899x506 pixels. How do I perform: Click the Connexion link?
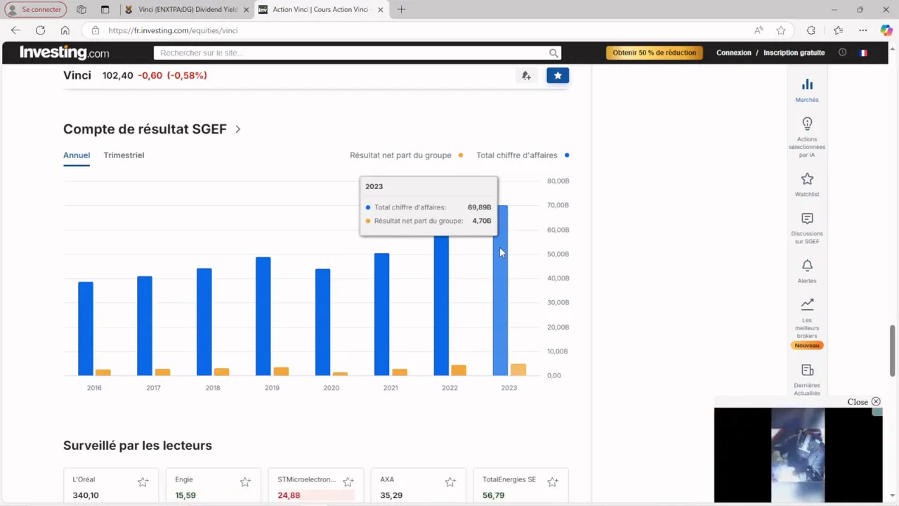tap(733, 53)
